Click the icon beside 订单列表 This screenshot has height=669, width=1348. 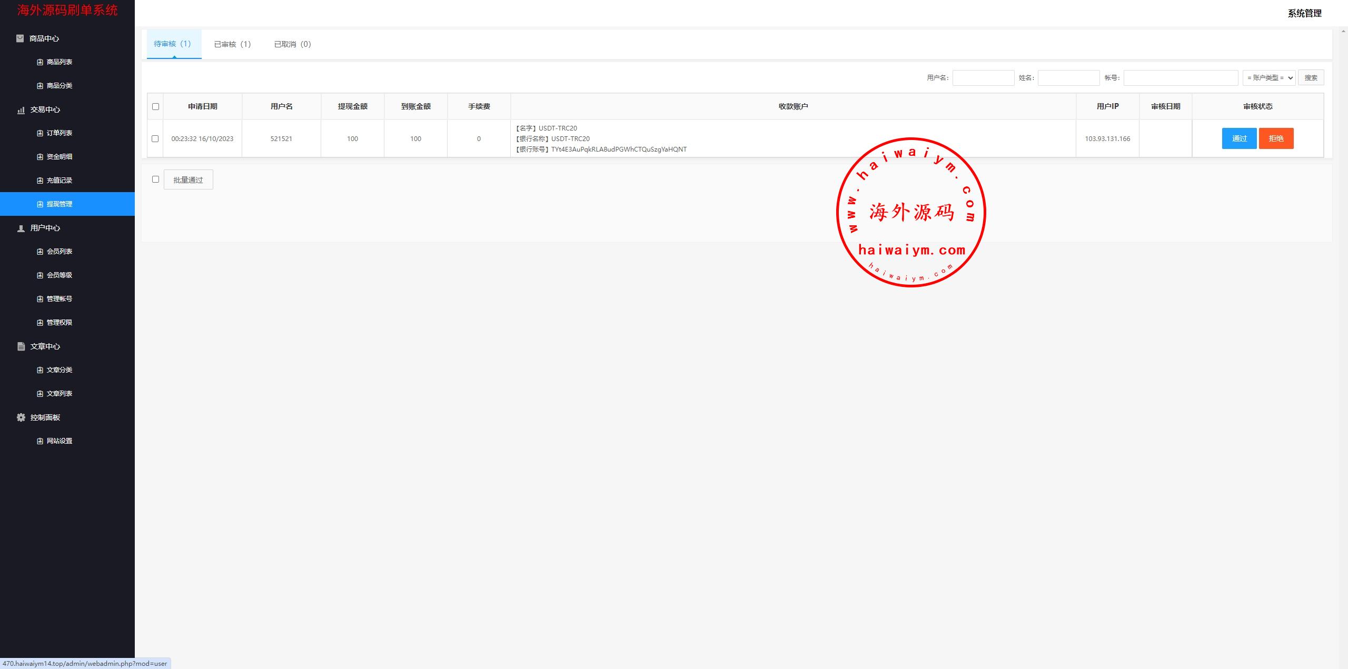[40, 133]
